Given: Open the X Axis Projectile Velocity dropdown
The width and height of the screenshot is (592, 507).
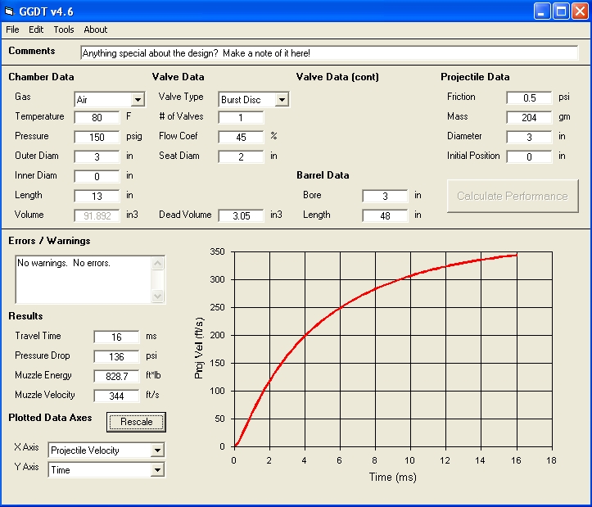Looking at the screenshot, I should [157, 450].
